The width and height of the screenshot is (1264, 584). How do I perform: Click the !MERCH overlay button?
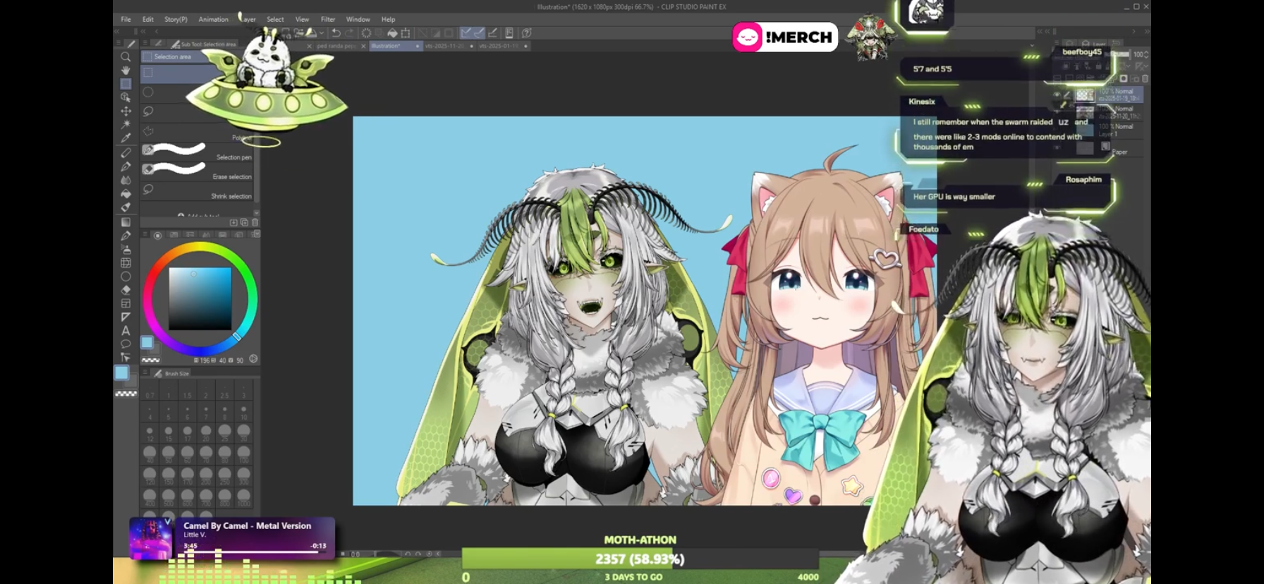(x=785, y=37)
